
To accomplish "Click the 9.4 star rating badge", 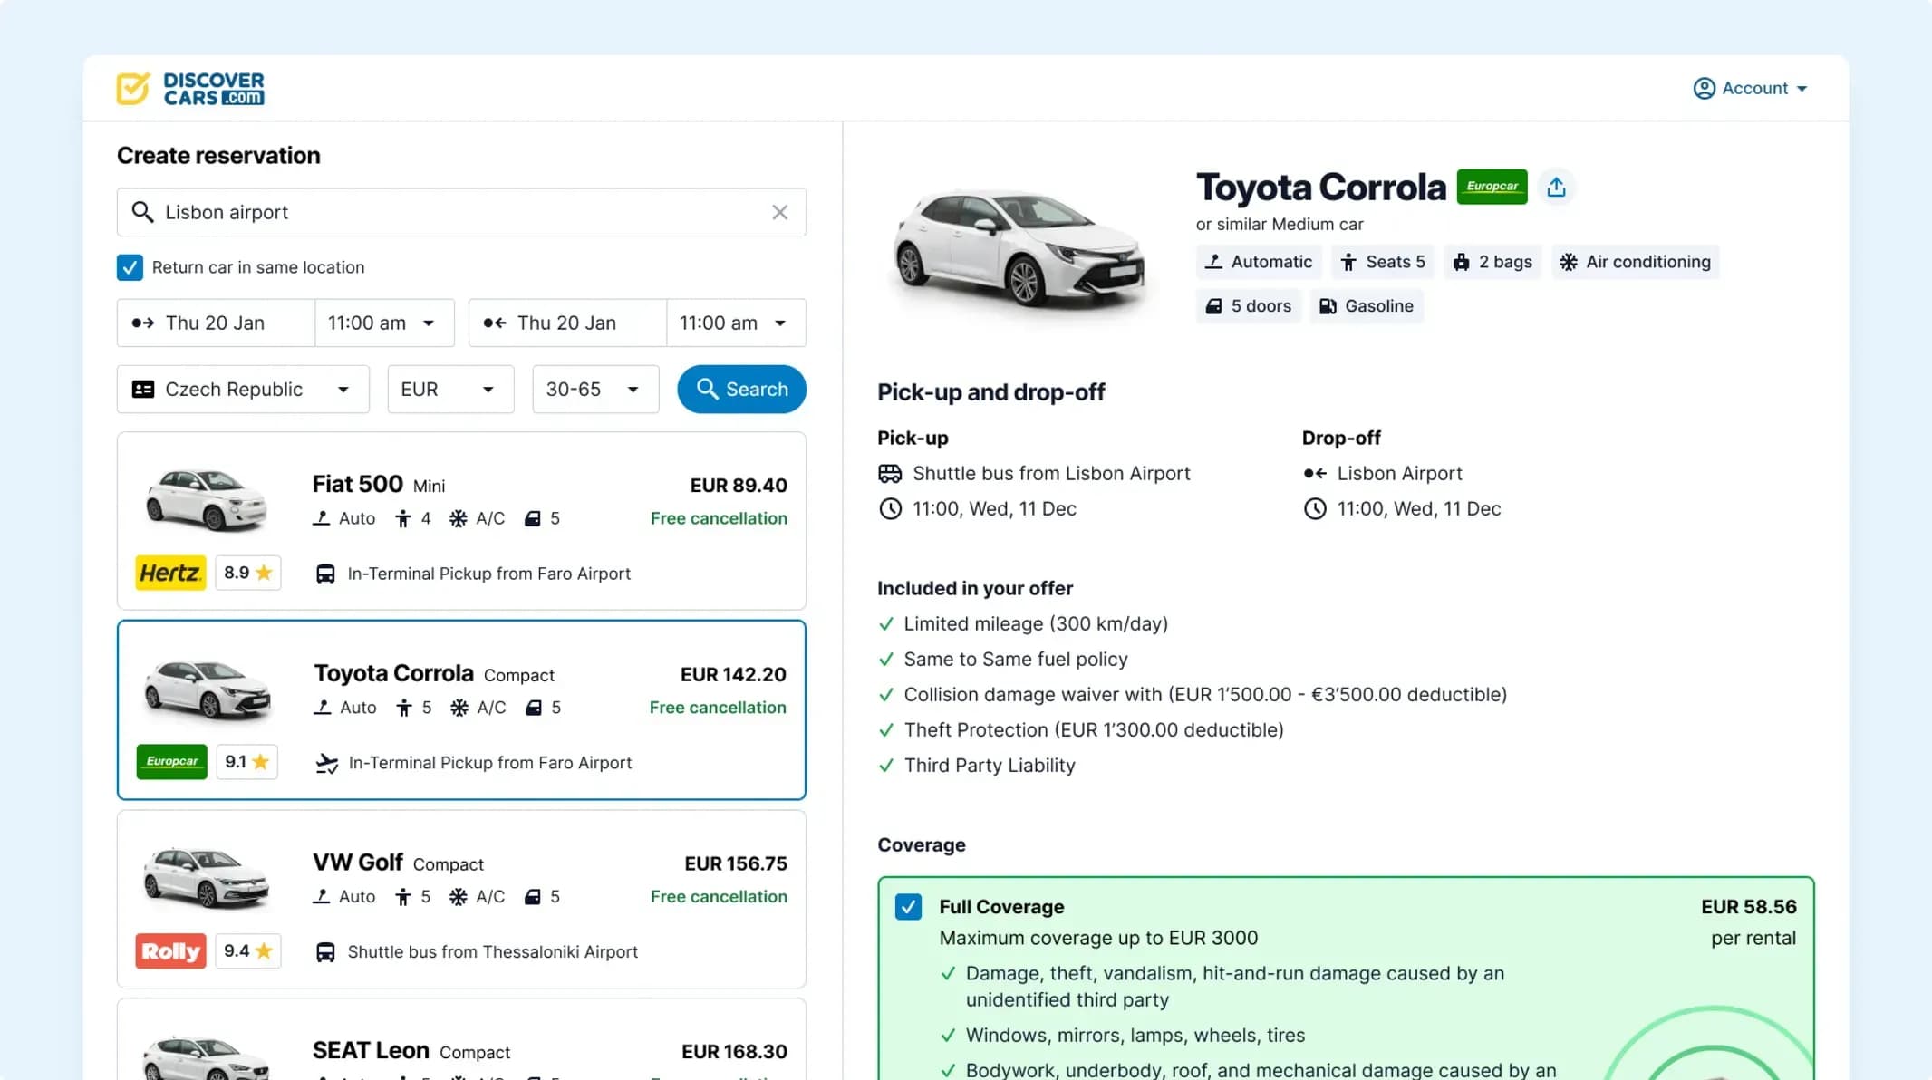I will click(x=247, y=951).
